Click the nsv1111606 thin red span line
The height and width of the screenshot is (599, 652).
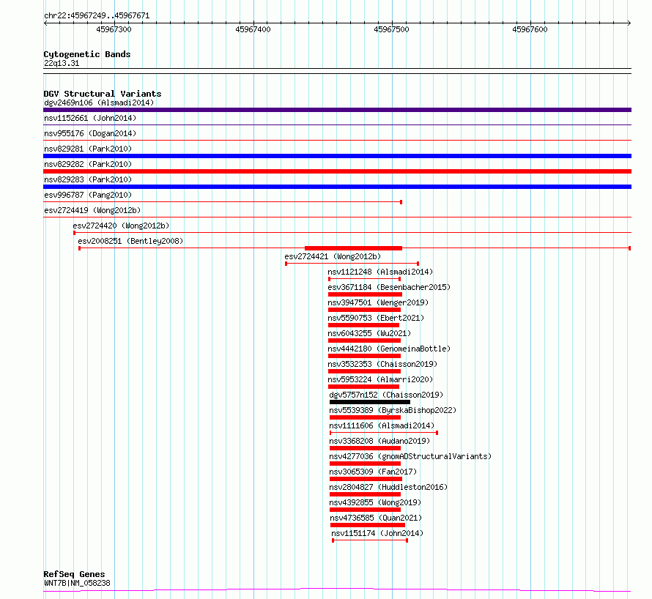click(x=384, y=433)
